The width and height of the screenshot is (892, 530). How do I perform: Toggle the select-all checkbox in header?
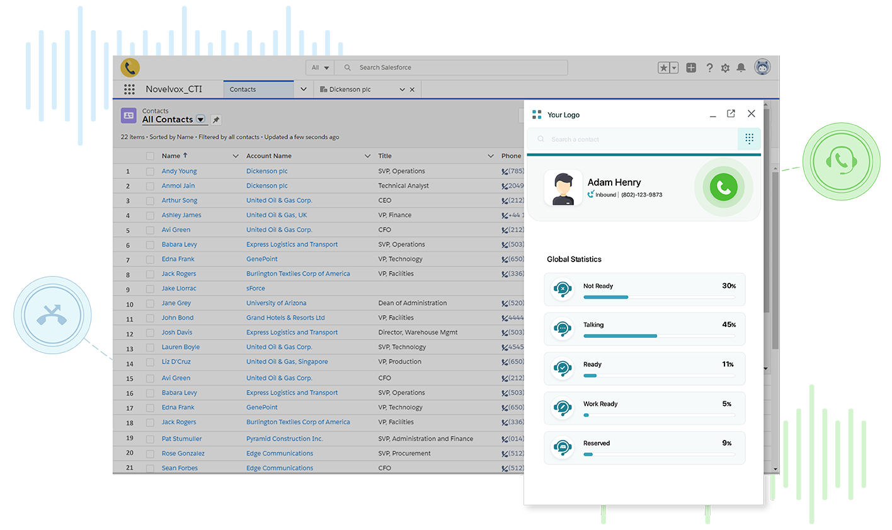point(150,156)
